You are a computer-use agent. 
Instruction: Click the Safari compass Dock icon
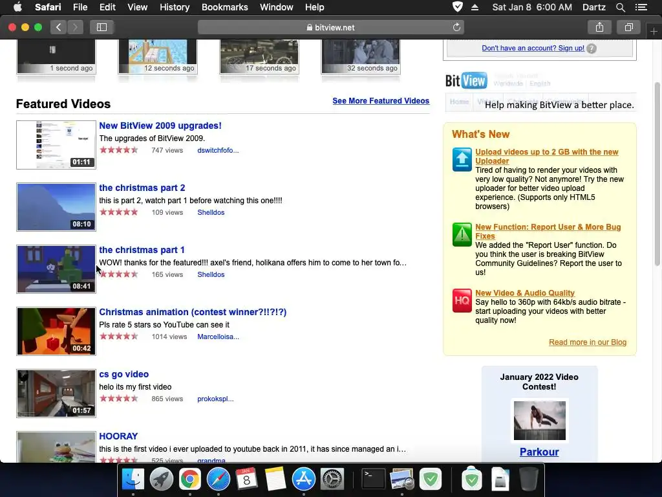[x=219, y=480]
